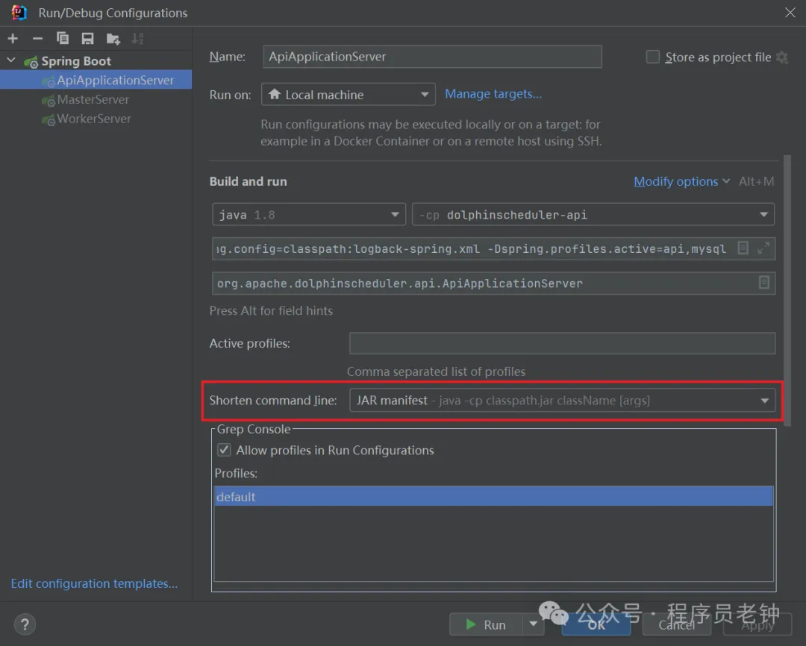806x646 pixels.
Task: Collapse the Spring Boot tree node
Action: (11, 61)
